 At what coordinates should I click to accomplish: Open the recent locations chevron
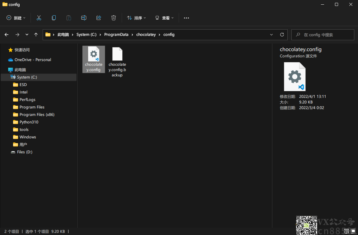tap(27, 35)
